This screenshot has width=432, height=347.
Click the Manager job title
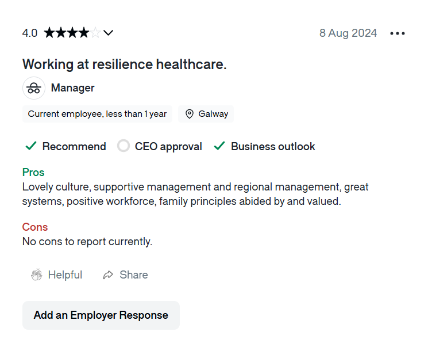(73, 88)
